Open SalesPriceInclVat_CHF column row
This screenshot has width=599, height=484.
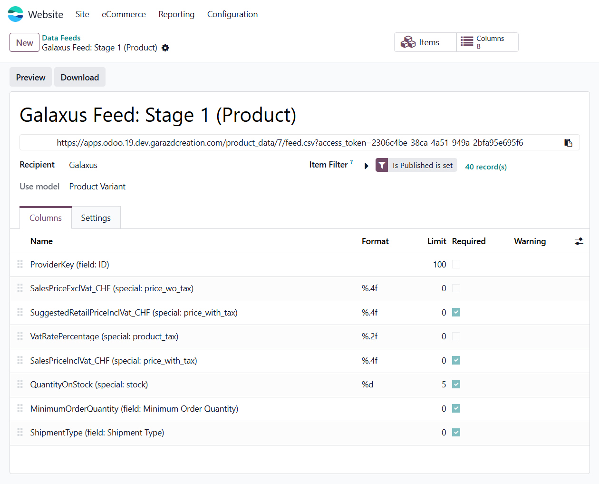tap(299, 361)
